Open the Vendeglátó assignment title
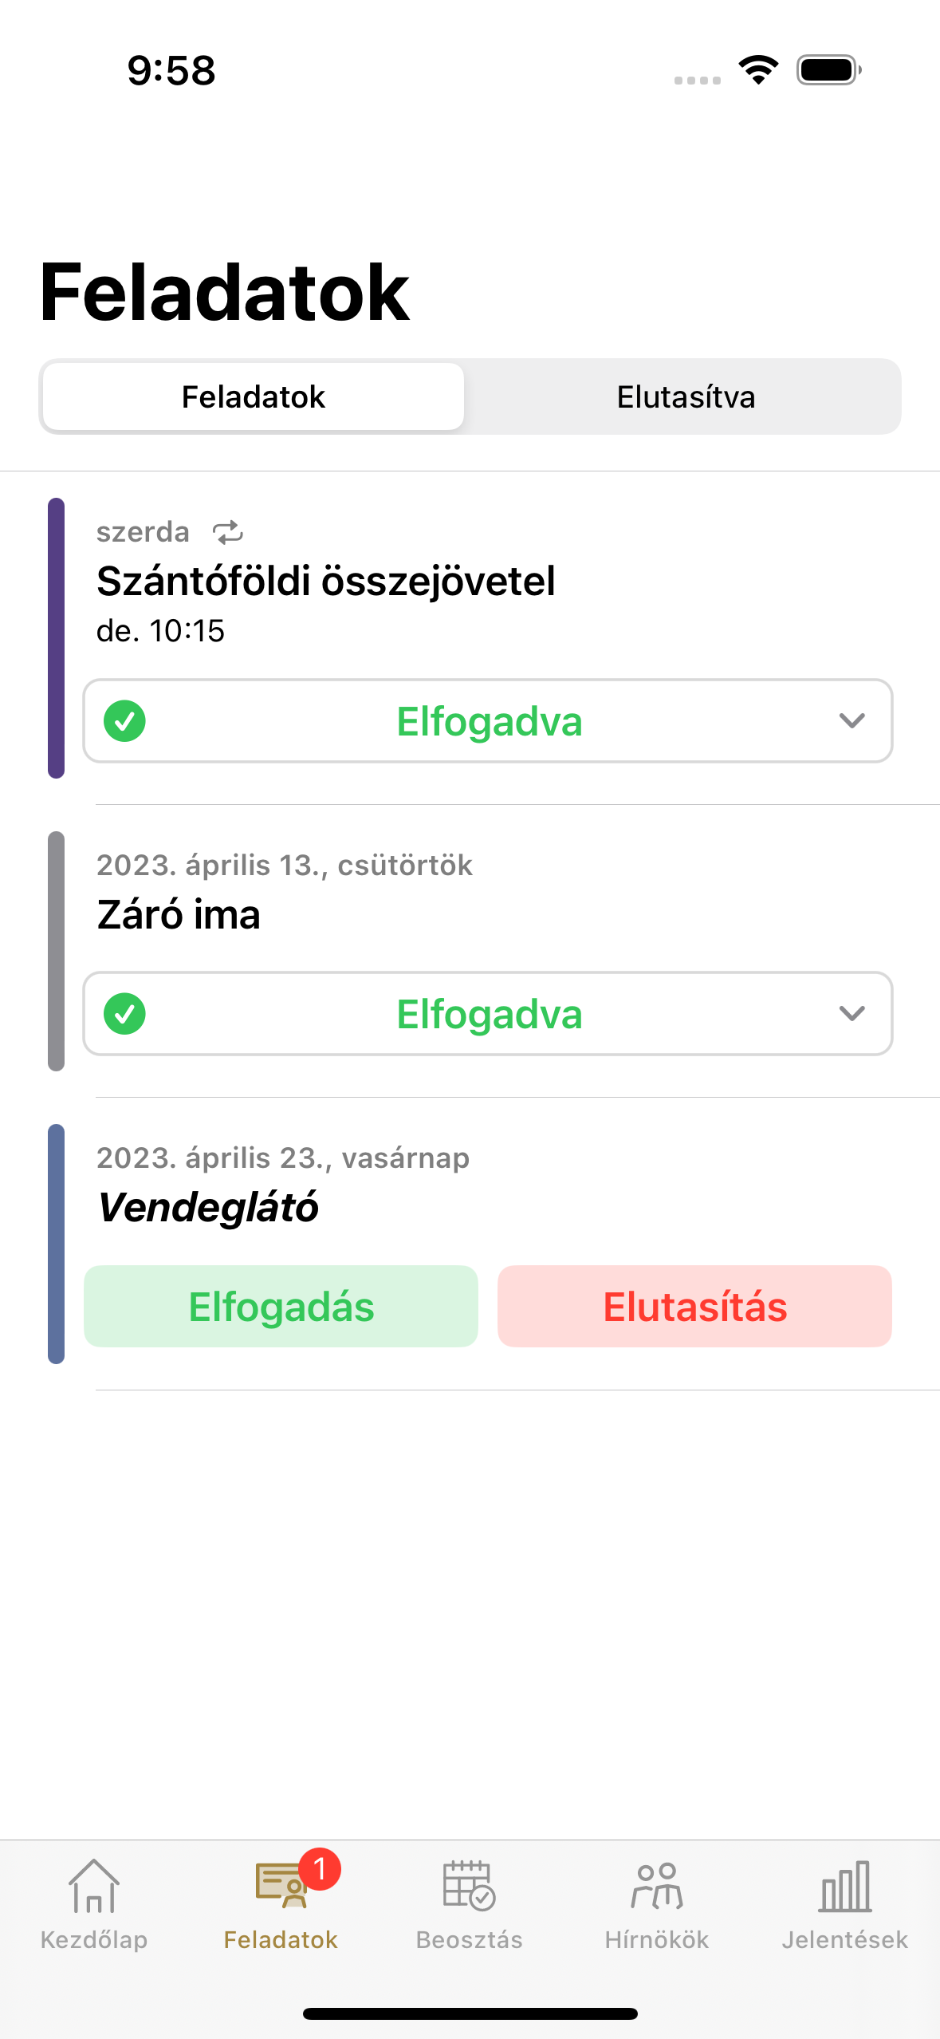This screenshot has width=940, height=2039. click(208, 1207)
